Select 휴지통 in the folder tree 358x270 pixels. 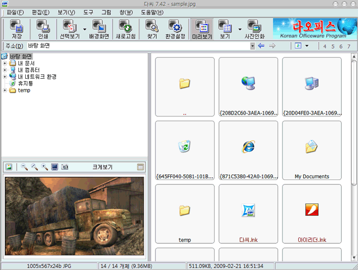click(25, 83)
